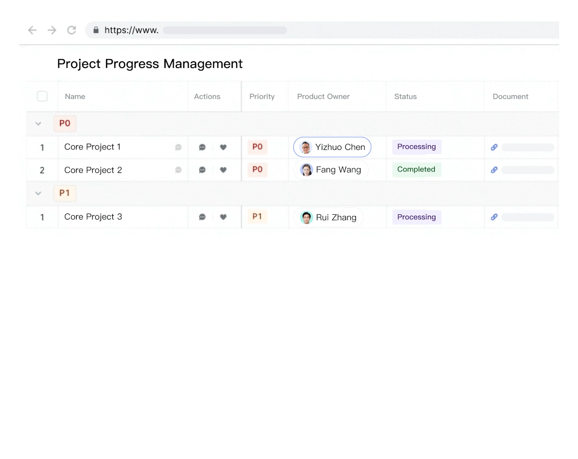The height and width of the screenshot is (459, 578).
Task: Click the Status column header
Action: pos(405,97)
